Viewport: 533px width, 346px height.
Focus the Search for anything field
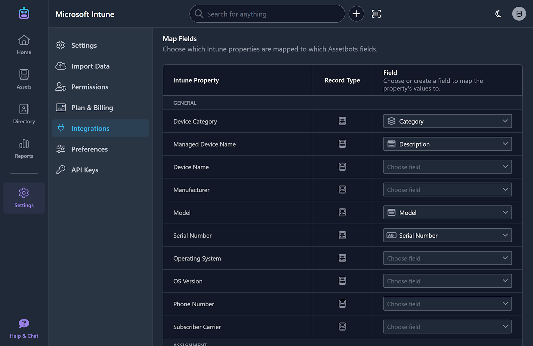267,14
